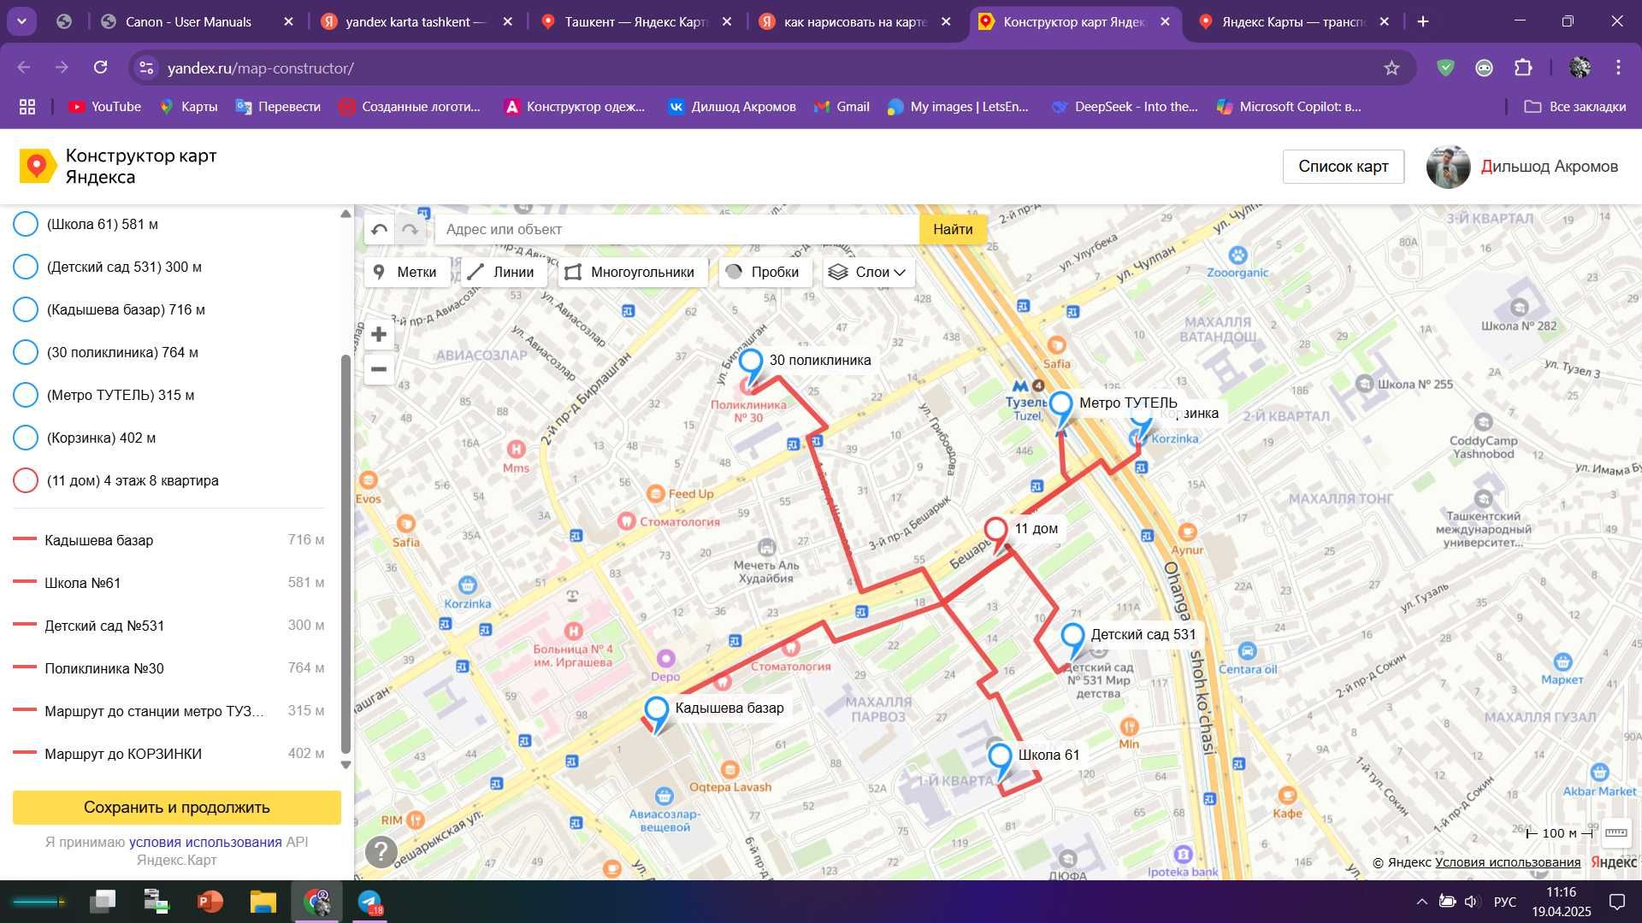Open Telegram from the taskbar
This screenshot has width=1642, height=923.
(x=370, y=902)
